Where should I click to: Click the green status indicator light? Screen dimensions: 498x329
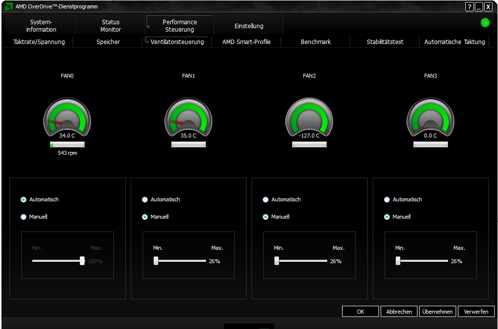click(485, 23)
